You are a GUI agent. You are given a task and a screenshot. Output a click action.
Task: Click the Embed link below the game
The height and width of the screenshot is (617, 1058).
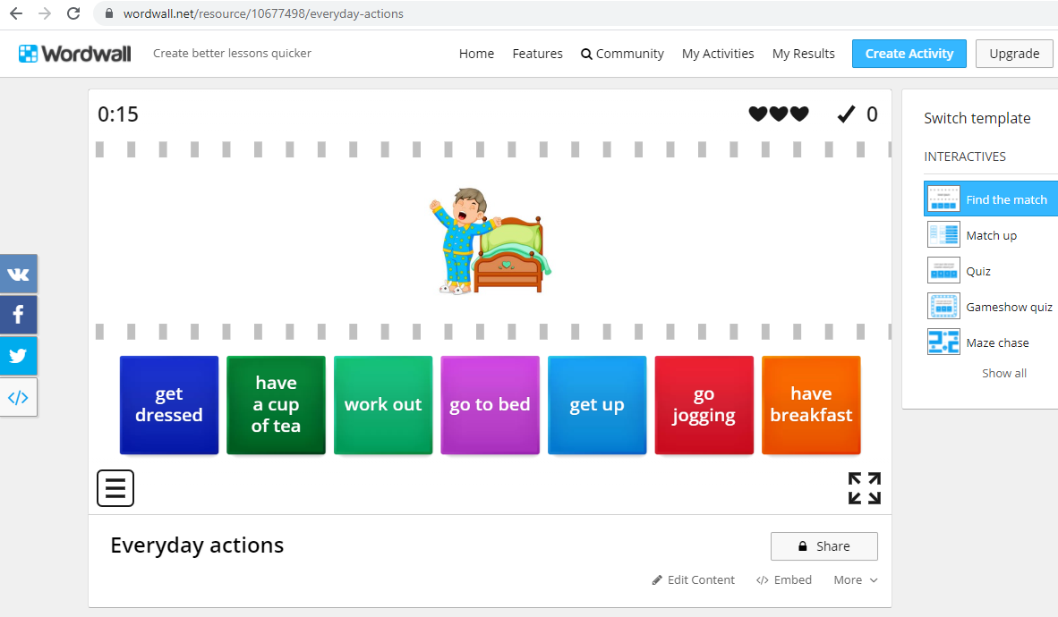tap(783, 580)
